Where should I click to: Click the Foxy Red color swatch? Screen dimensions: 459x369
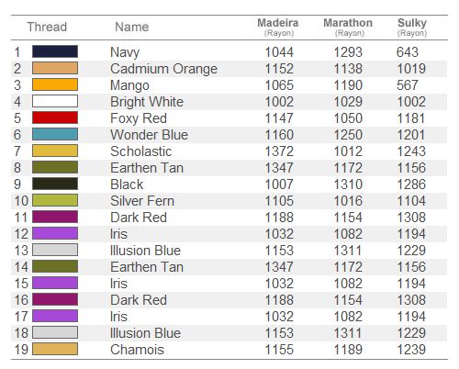(55, 117)
